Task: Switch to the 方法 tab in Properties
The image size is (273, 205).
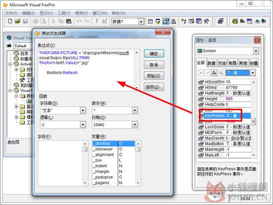Action: (222, 64)
